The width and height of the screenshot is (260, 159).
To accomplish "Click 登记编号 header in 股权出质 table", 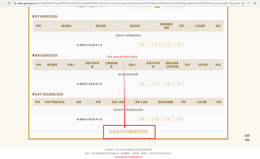I will pyautogui.click(x=52, y=65).
